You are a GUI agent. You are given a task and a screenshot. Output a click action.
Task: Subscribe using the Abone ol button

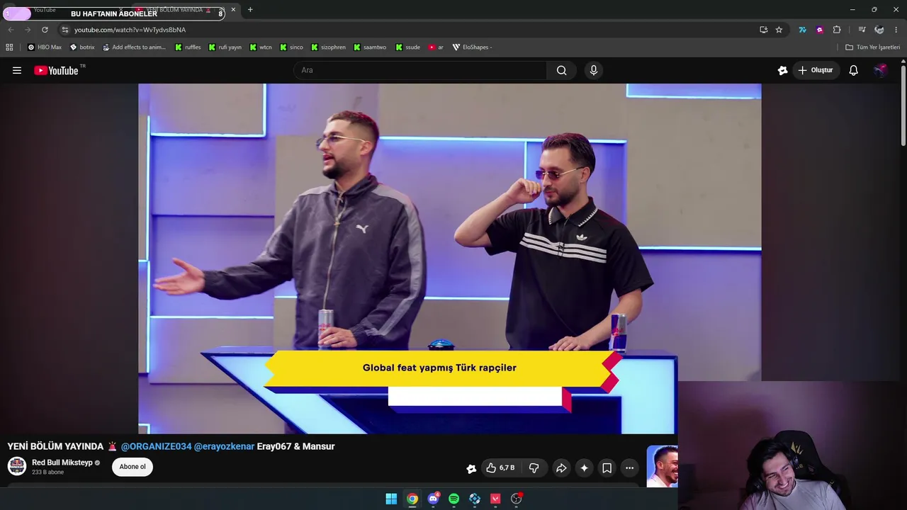point(133,467)
